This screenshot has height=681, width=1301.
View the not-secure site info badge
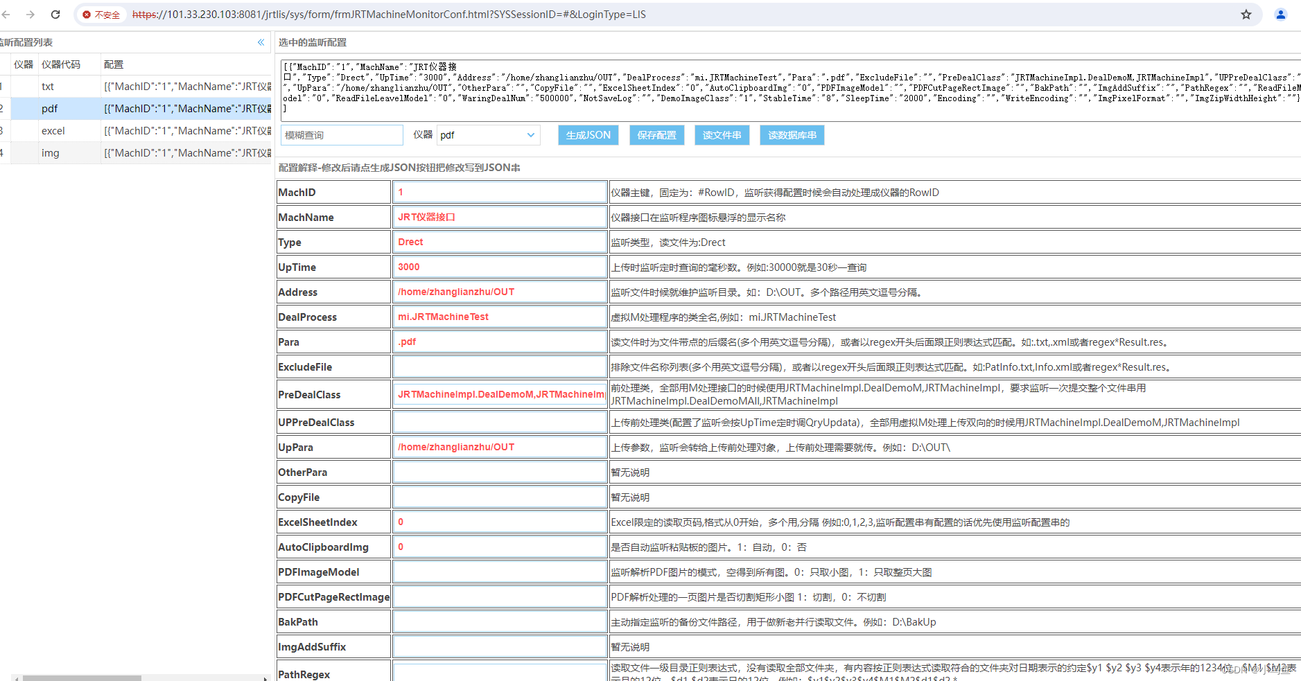[101, 15]
